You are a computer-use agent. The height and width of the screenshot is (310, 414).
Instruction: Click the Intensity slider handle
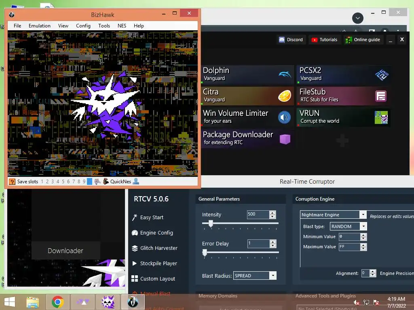[x=211, y=224]
